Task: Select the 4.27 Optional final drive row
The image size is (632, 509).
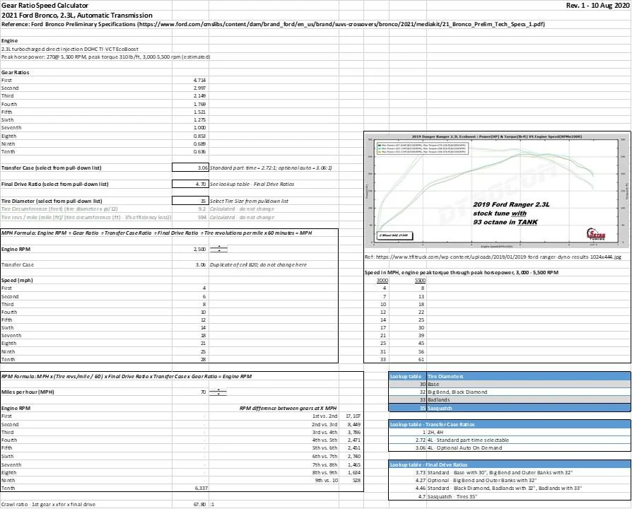Action: click(510, 481)
